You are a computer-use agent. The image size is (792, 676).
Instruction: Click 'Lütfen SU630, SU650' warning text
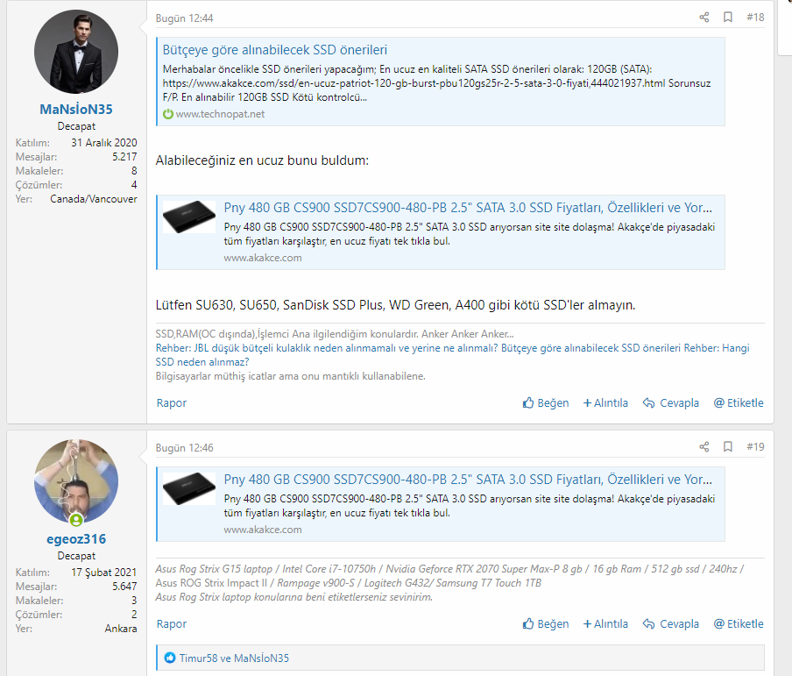pyautogui.click(x=395, y=305)
